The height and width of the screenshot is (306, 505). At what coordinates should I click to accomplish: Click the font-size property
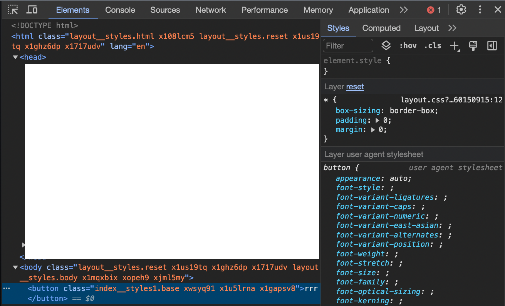click(x=356, y=273)
